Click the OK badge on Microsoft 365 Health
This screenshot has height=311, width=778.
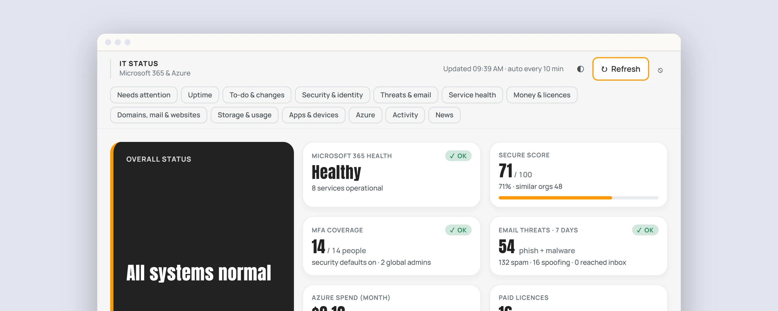pyautogui.click(x=458, y=156)
